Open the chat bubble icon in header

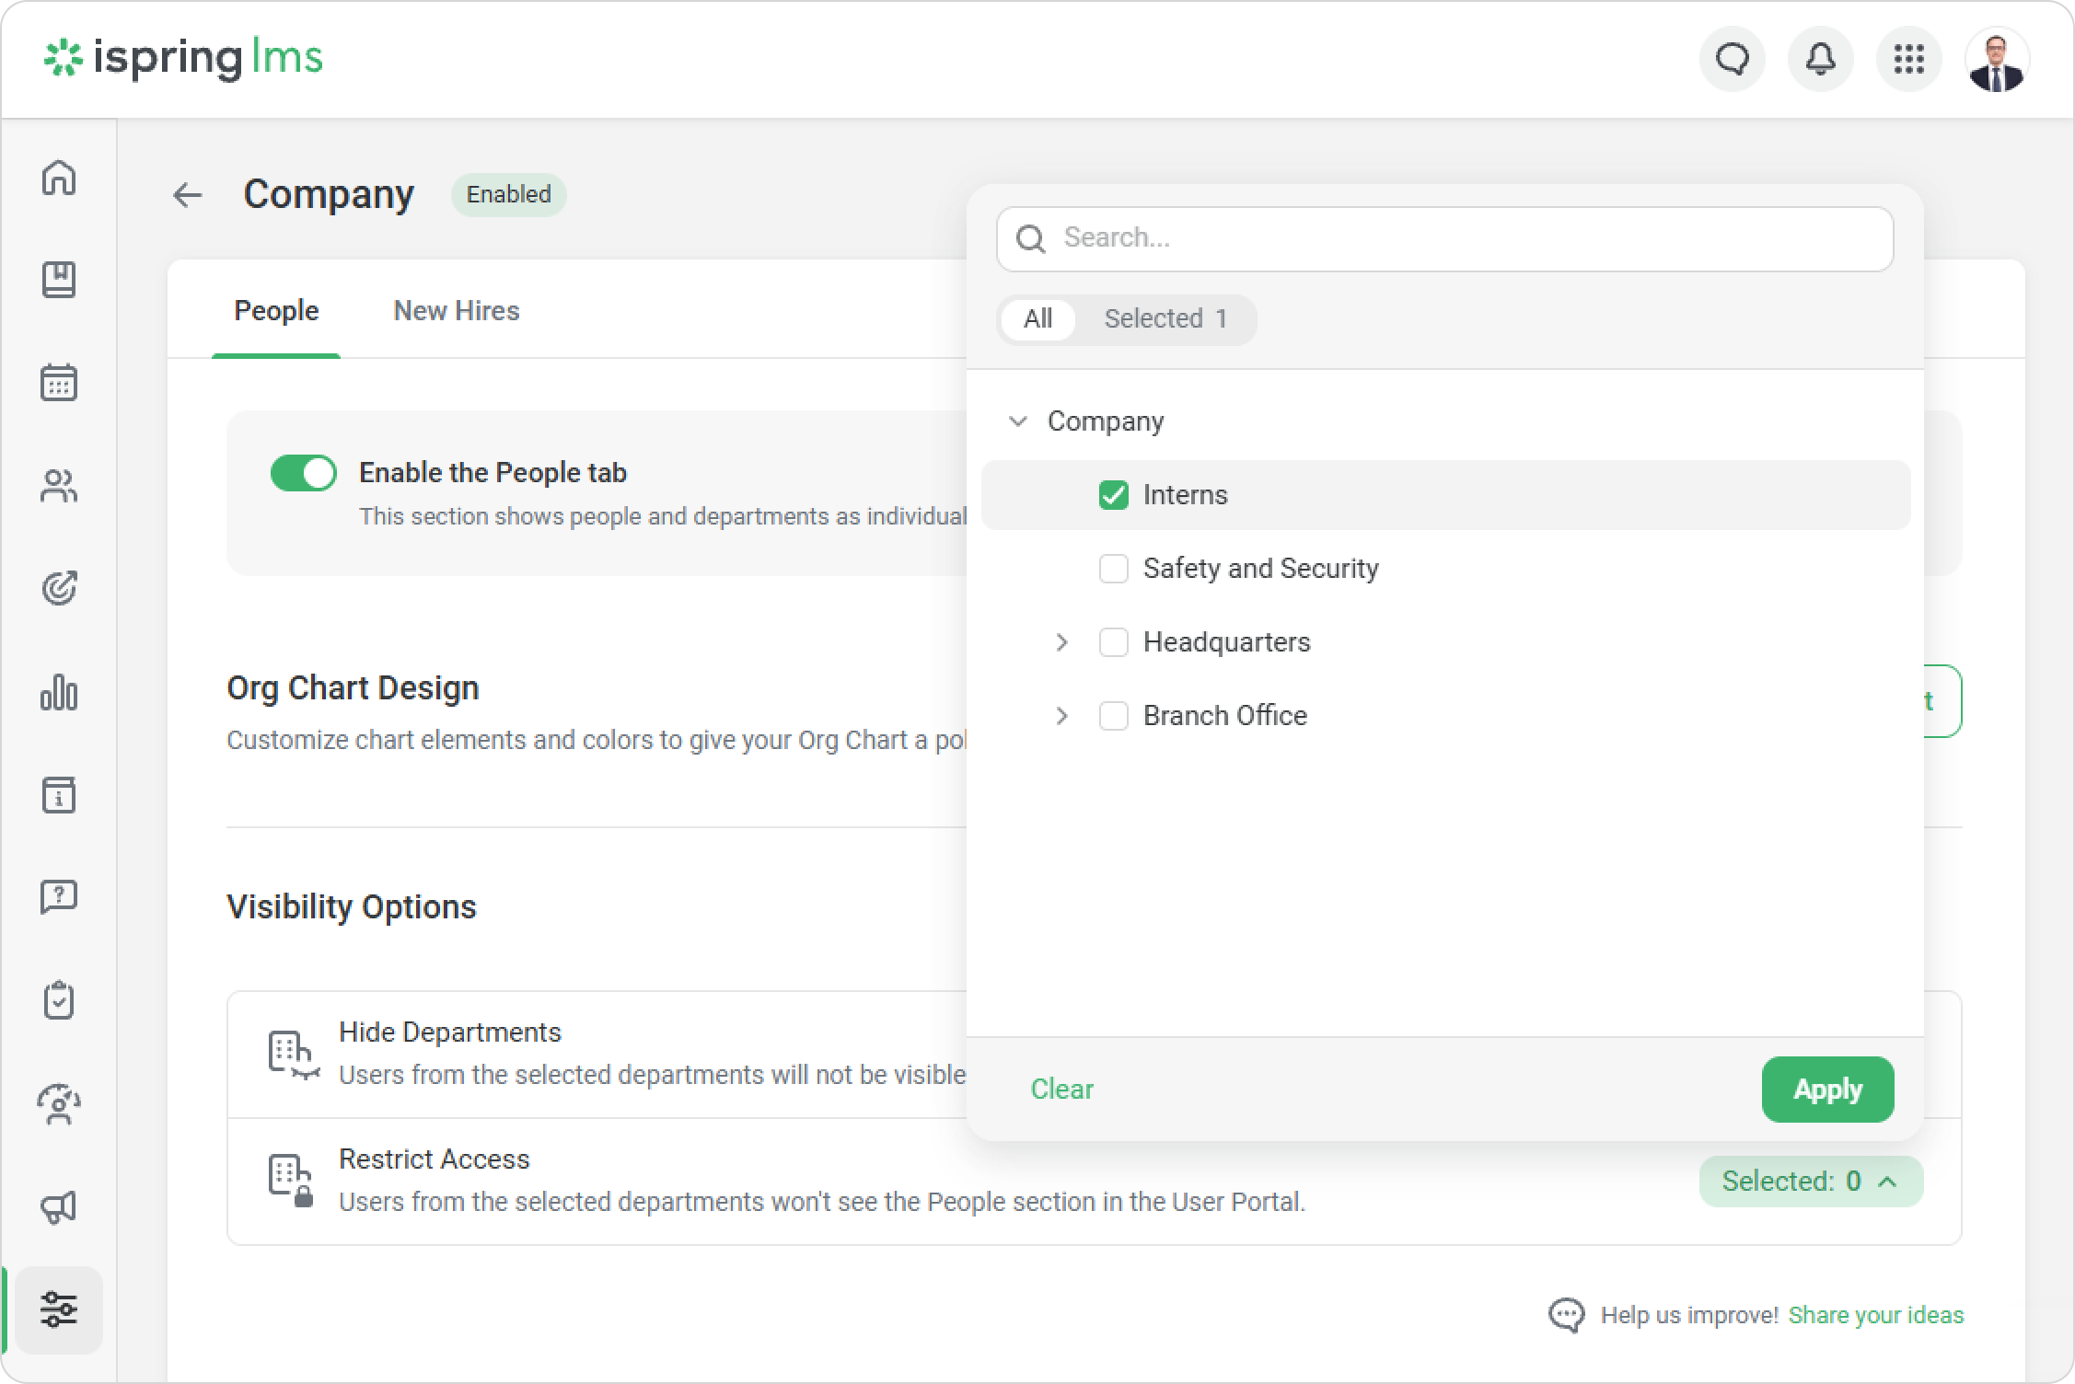[x=1732, y=60]
